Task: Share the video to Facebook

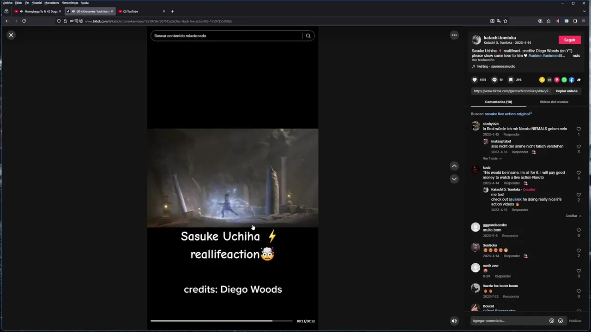Action: (x=572, y=80)
